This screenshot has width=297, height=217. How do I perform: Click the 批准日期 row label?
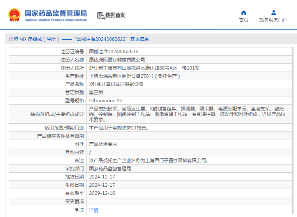click(74, 177)
